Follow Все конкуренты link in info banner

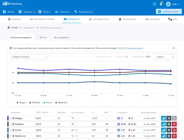click(135, 48)
